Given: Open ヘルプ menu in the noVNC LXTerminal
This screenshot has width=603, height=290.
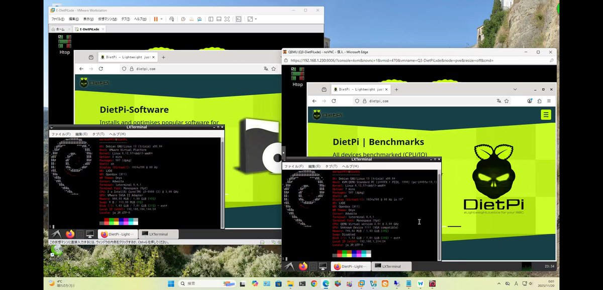Looking at the screenshot, I should click(x=350, y=166).
